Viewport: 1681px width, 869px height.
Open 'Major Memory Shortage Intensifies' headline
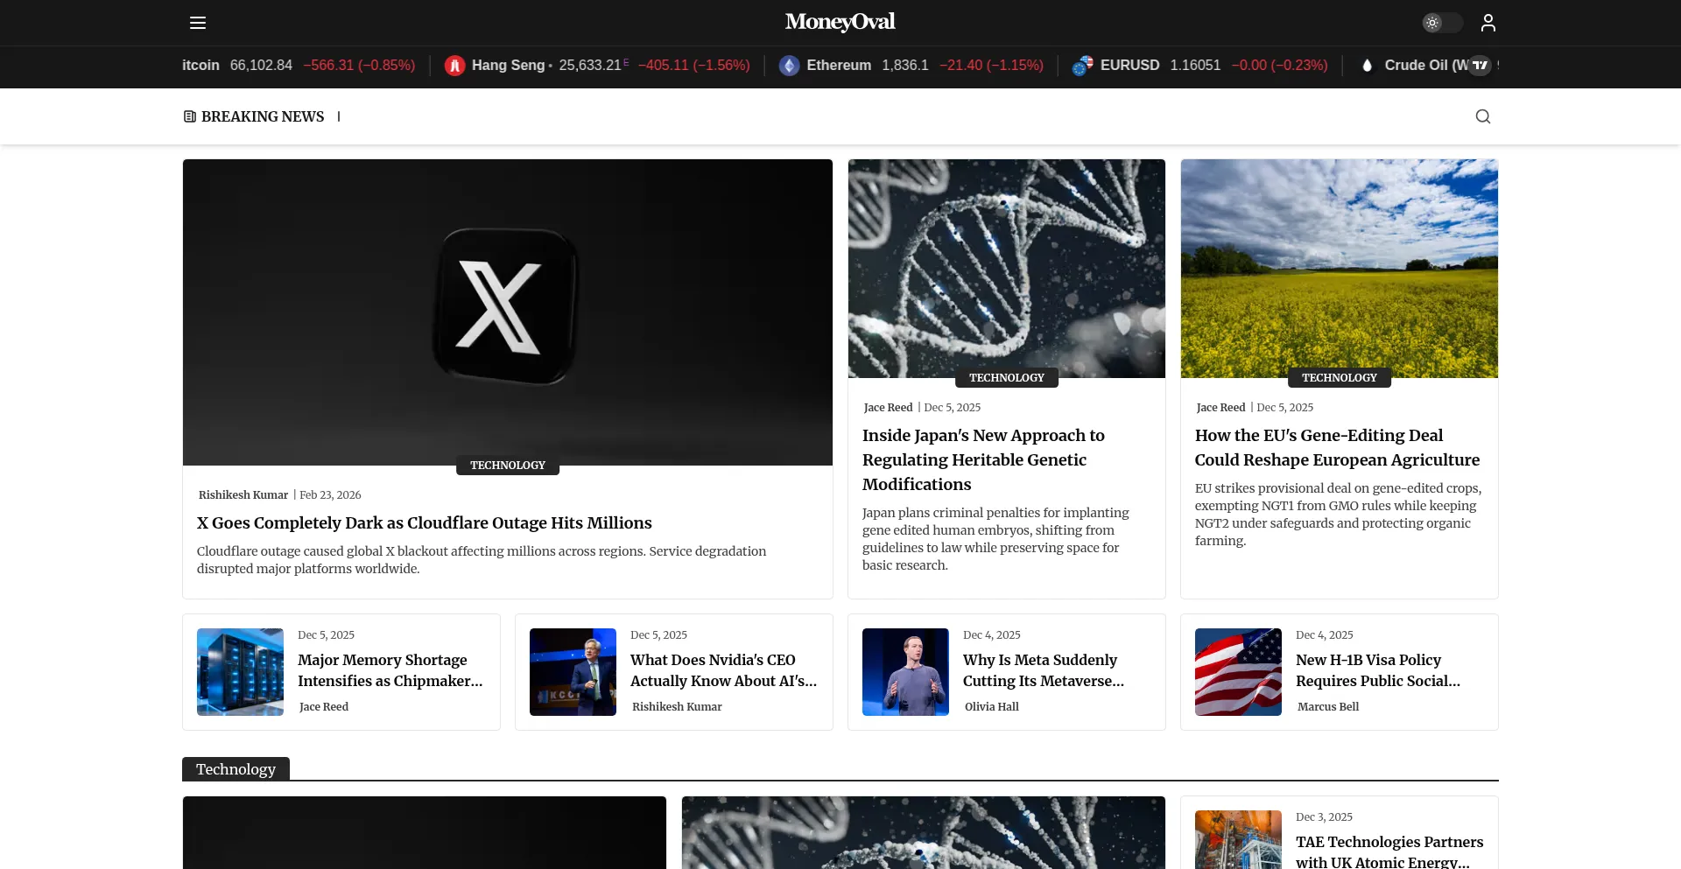[x=390, y=670]
